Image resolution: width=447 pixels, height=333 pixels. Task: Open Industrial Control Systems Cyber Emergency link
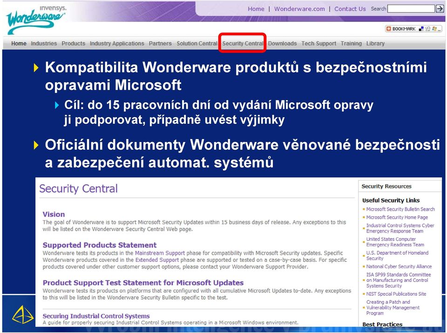(x=400, y=228)
